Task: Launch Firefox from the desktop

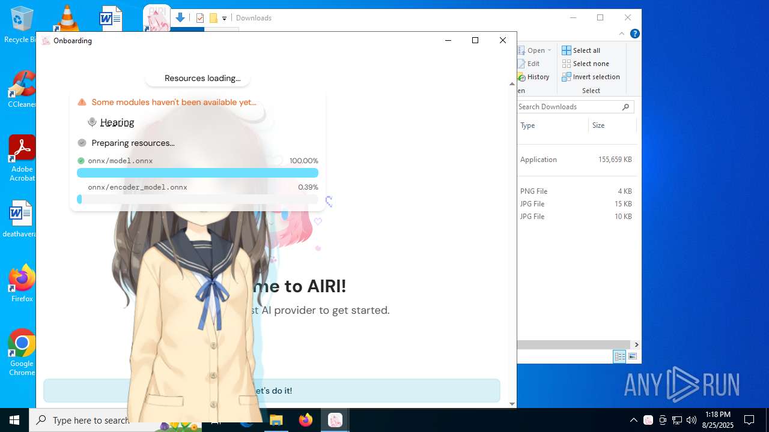Action: point(22,283)
